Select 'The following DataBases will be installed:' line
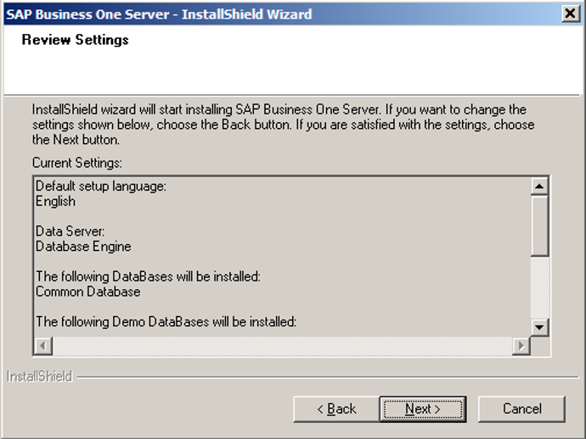Viewport: 586px width, 439px height. 148,276
